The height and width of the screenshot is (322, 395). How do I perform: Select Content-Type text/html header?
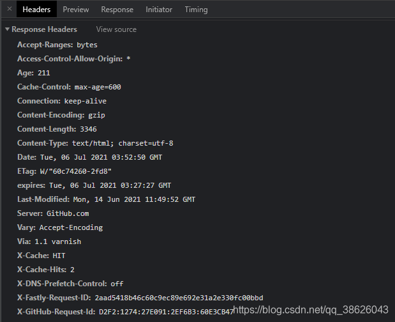[x=95, y=143]
